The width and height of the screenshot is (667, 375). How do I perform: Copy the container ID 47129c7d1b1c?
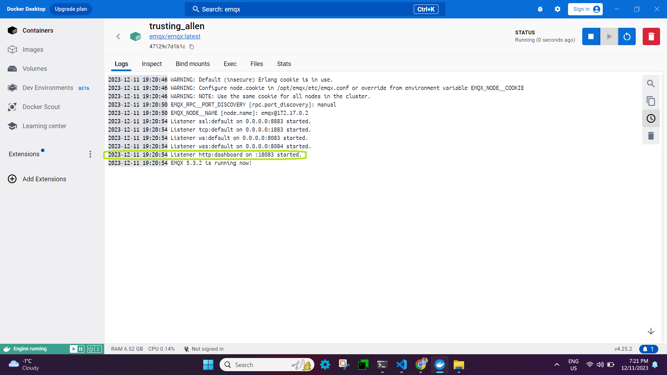point(191,47)
